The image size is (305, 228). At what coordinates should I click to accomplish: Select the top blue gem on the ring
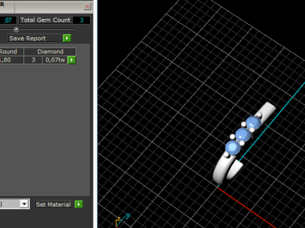254,123
